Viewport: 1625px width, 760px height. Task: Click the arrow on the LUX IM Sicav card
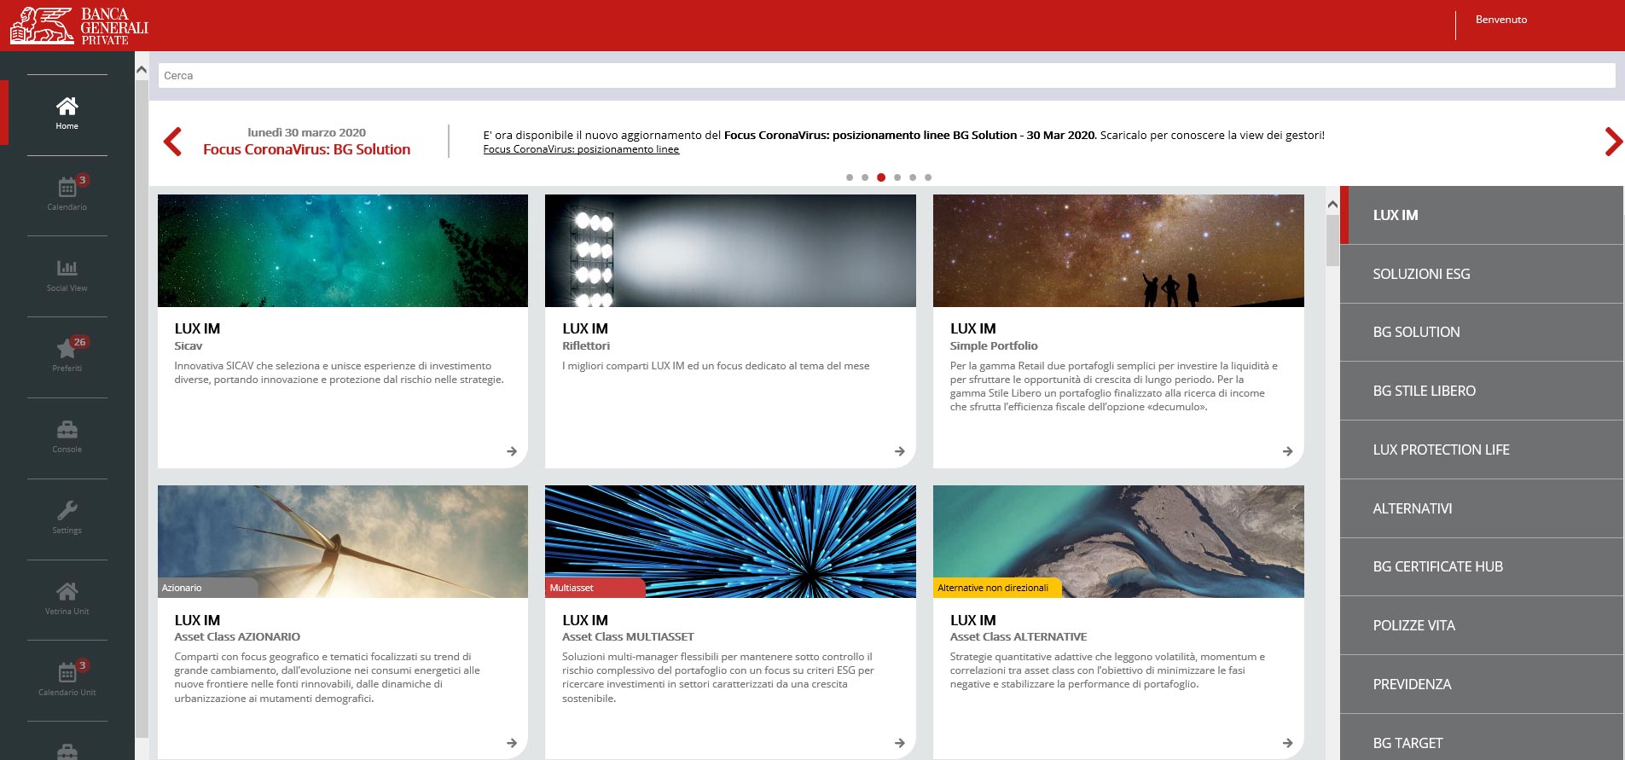click(512, 451)
